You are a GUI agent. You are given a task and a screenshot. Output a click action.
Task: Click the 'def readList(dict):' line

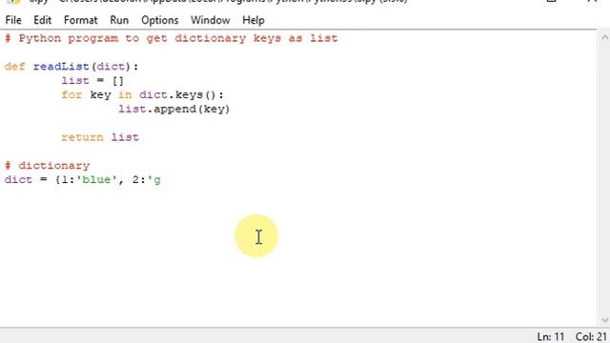[x=71, y=67]
